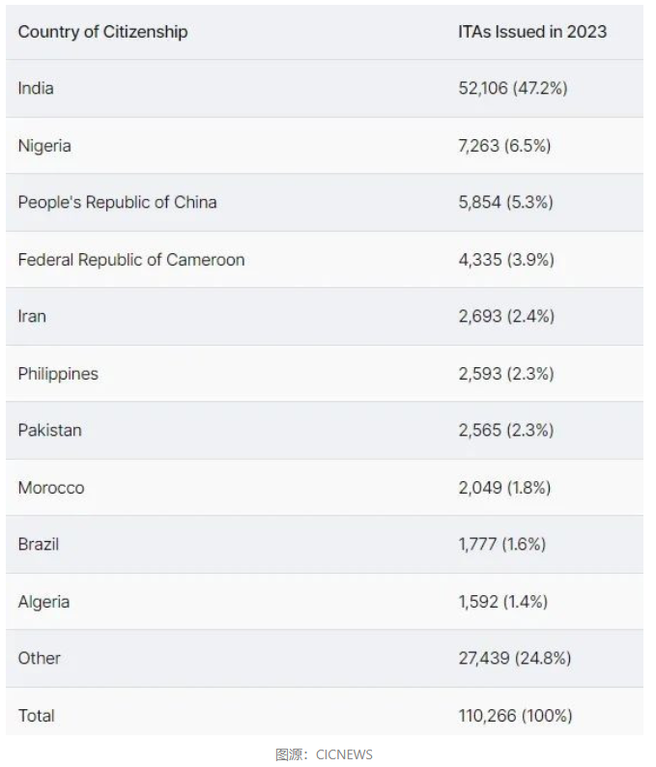656x767 pixels.
Task: Click the 4,335 (3.9%) value
Action: pos(506,259)
